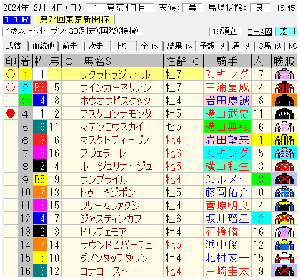Open the 血統他 tab

click(x=43, y=46)
